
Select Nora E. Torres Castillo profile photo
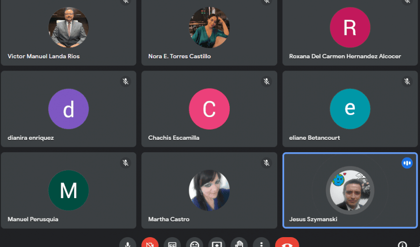(209, 27)
